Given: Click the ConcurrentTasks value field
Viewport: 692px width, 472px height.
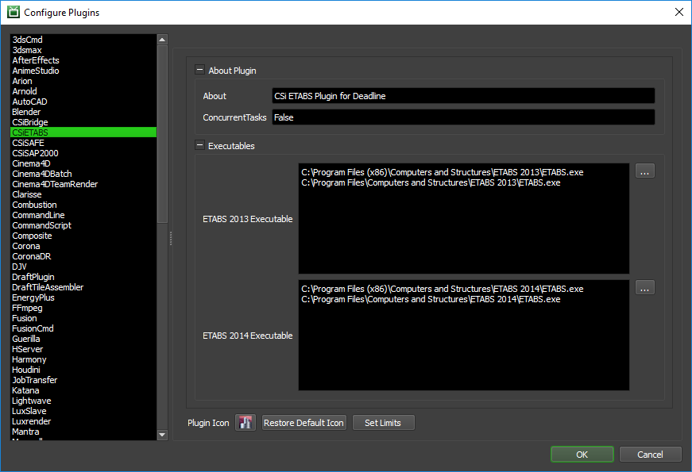Looking at the screenshot, I should [463, 117].
